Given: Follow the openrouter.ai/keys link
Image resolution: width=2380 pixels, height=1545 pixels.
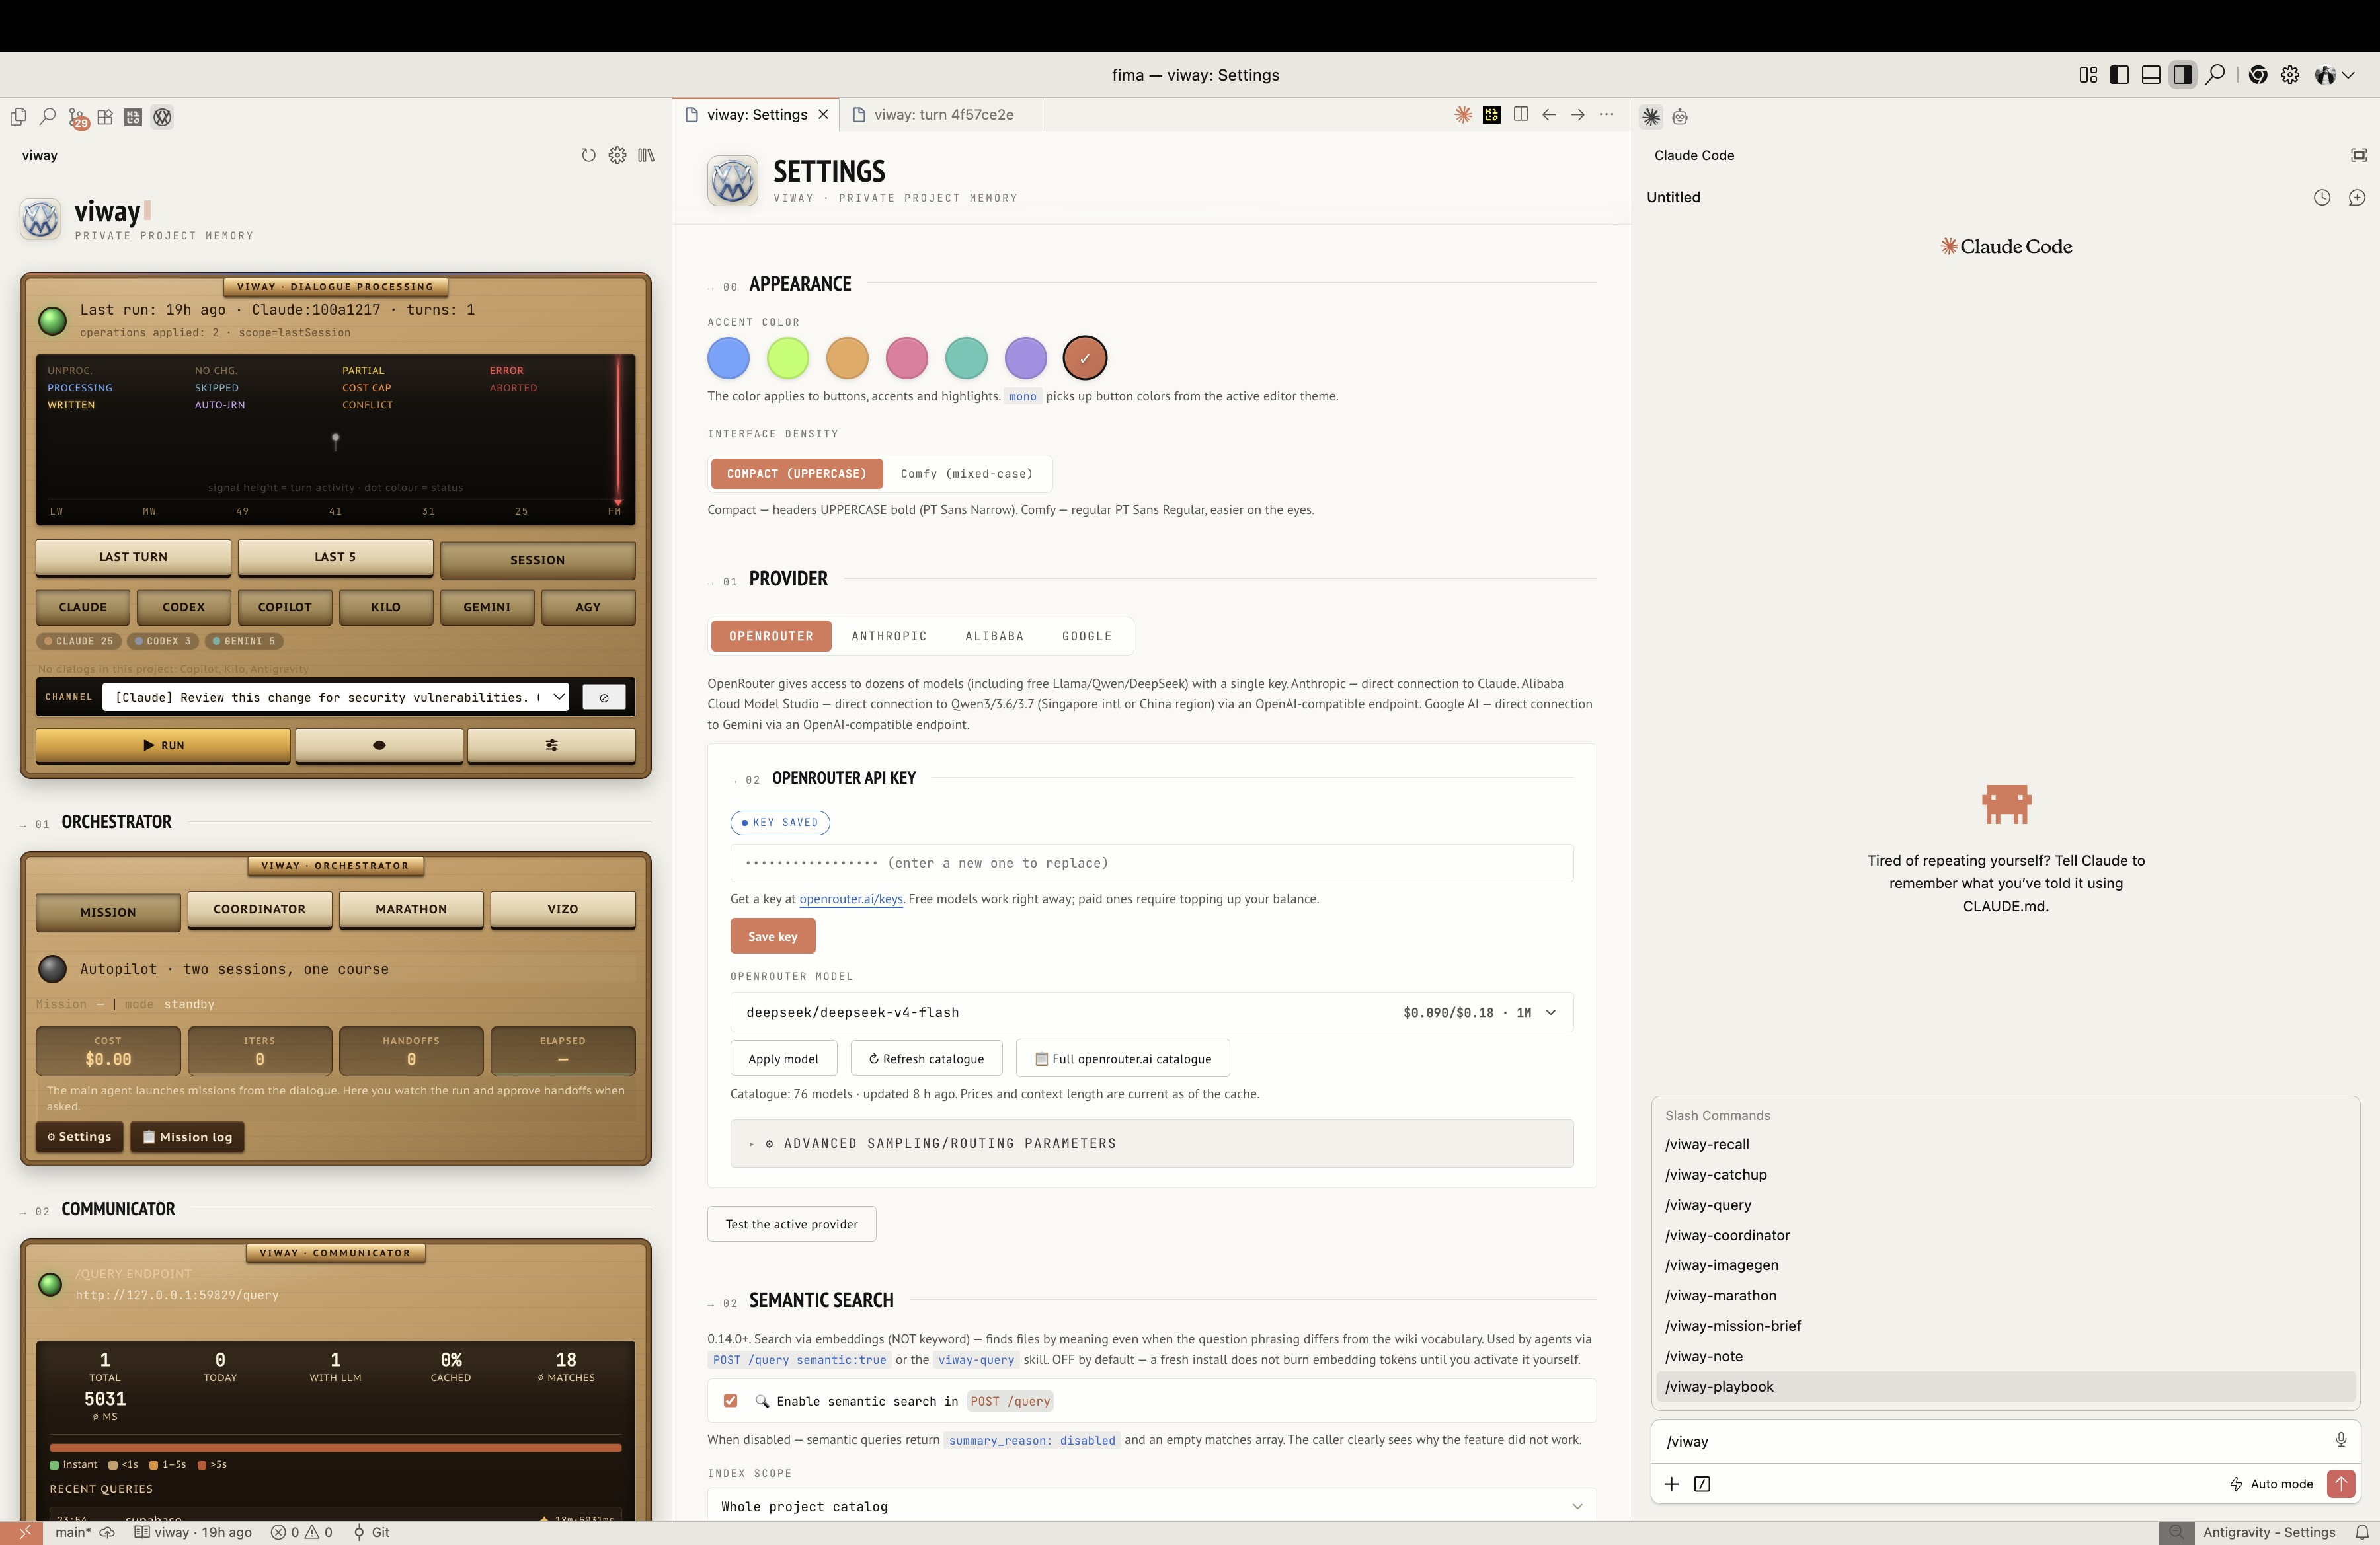Looking at the screenshot, I should [x=851, y=899].
